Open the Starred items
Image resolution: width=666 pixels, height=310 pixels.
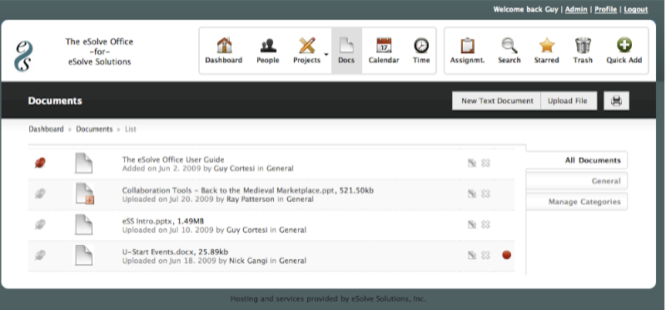[547, 51]
